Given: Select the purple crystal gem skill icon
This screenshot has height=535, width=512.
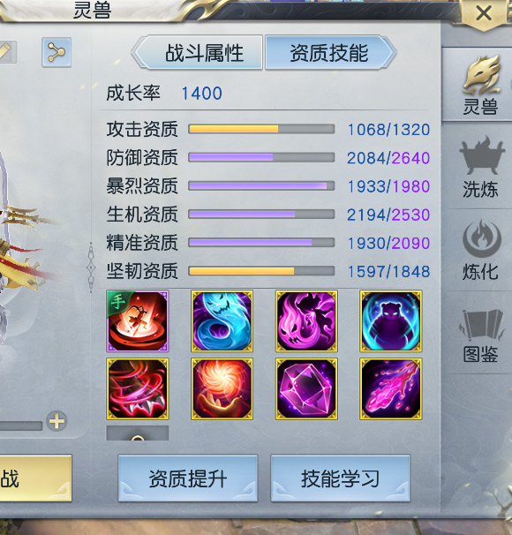Looking at the screenshot, I should (x=306, y=388).
